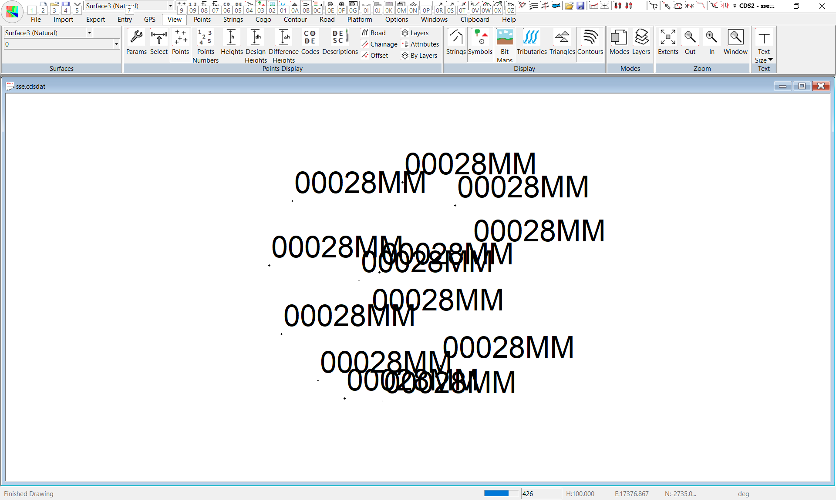Click the status bar field showing 426
This screenshot has width=836, height=500.
point(541,493)
